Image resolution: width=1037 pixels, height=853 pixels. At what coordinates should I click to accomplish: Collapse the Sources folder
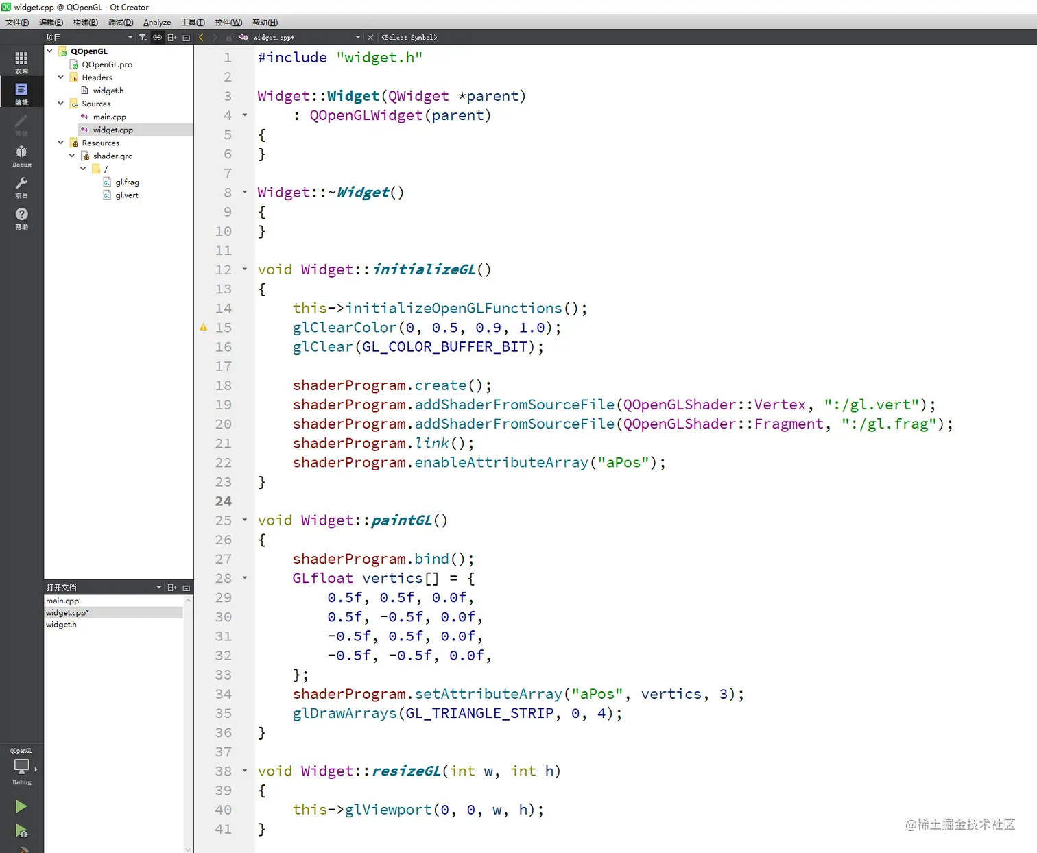point(60,104)
